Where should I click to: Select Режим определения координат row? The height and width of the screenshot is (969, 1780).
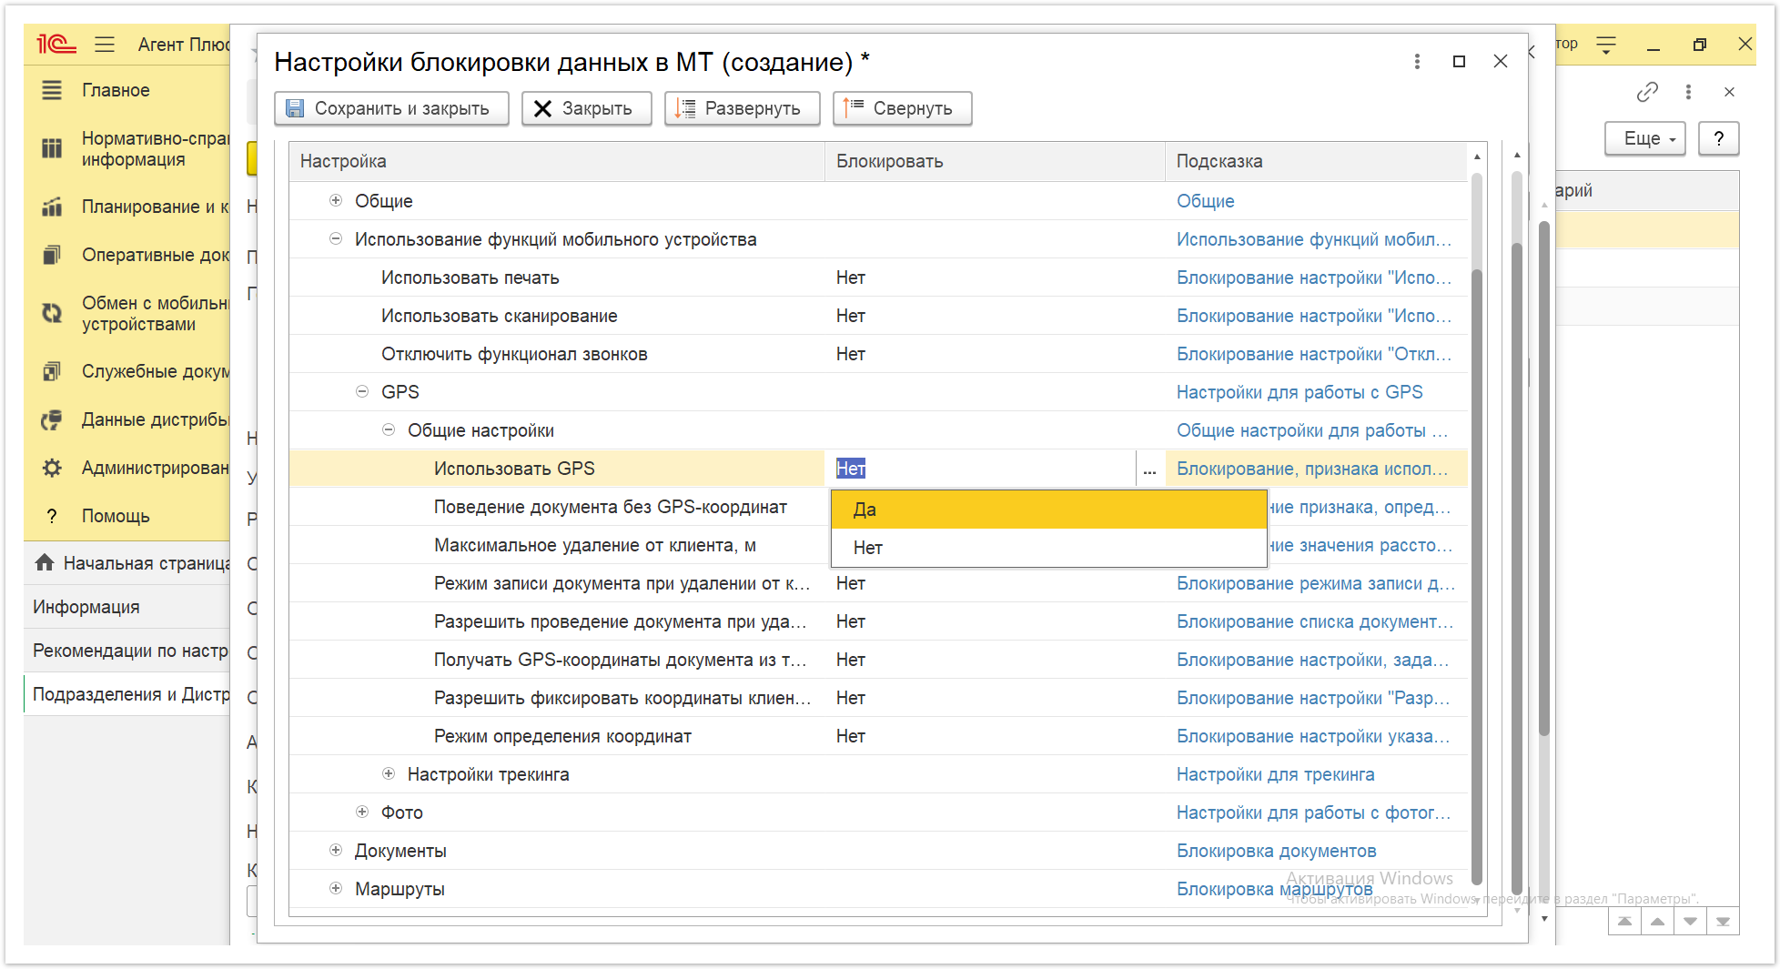878,736
